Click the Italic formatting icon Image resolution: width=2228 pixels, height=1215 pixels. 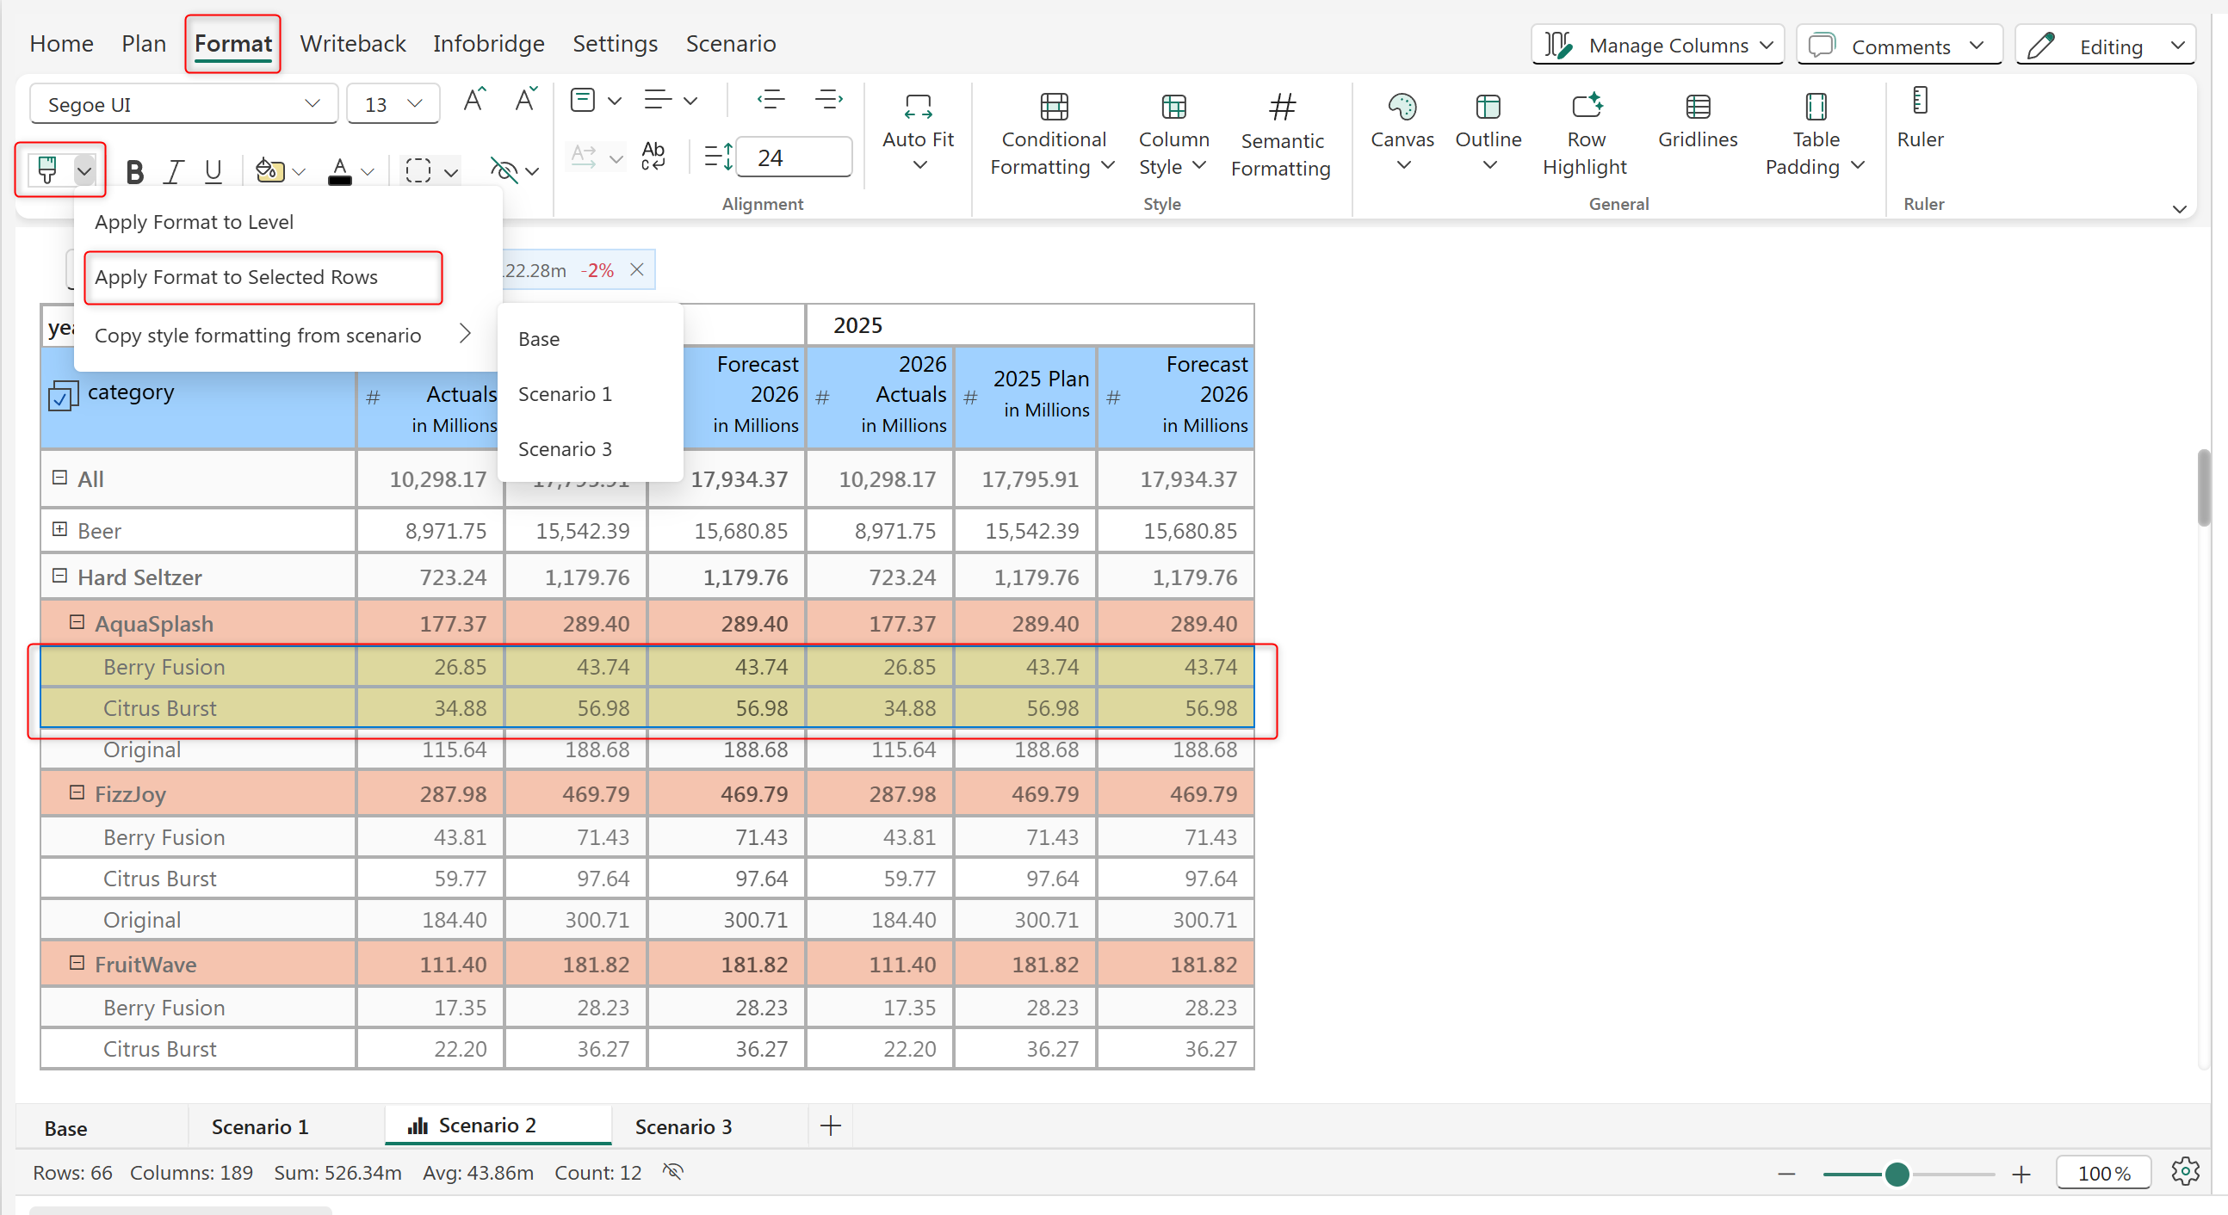click(174, 172)
